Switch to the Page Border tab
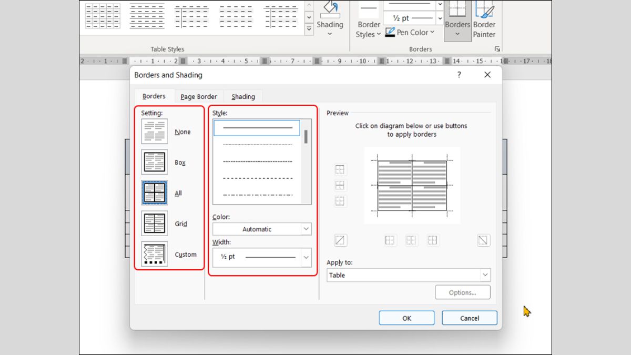The width and height of the screenshot is (631, 355). 199,97
